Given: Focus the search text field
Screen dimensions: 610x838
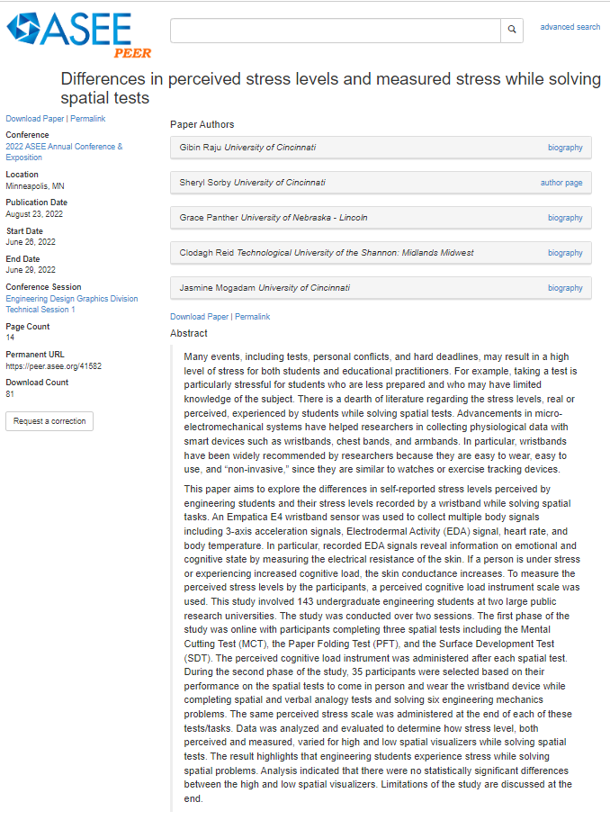Looking at the screenshot, I should coord(335,30).
